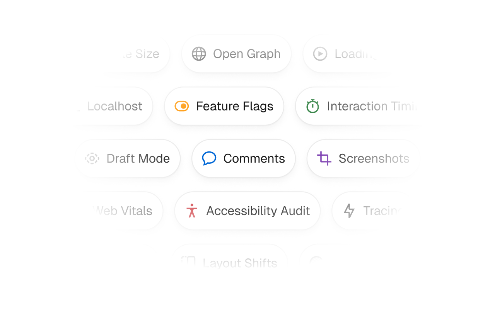Click the lightning bolt Tracing icon

tap(349, 211)
